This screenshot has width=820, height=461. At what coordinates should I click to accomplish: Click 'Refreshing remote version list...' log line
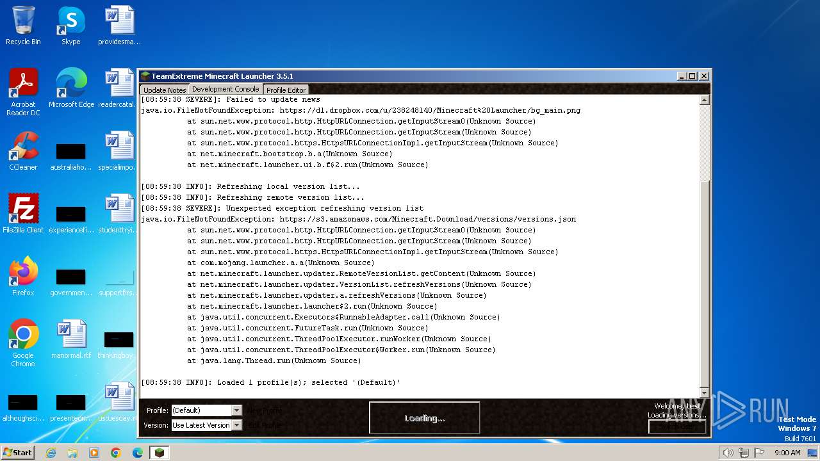[x=252, y=197]
